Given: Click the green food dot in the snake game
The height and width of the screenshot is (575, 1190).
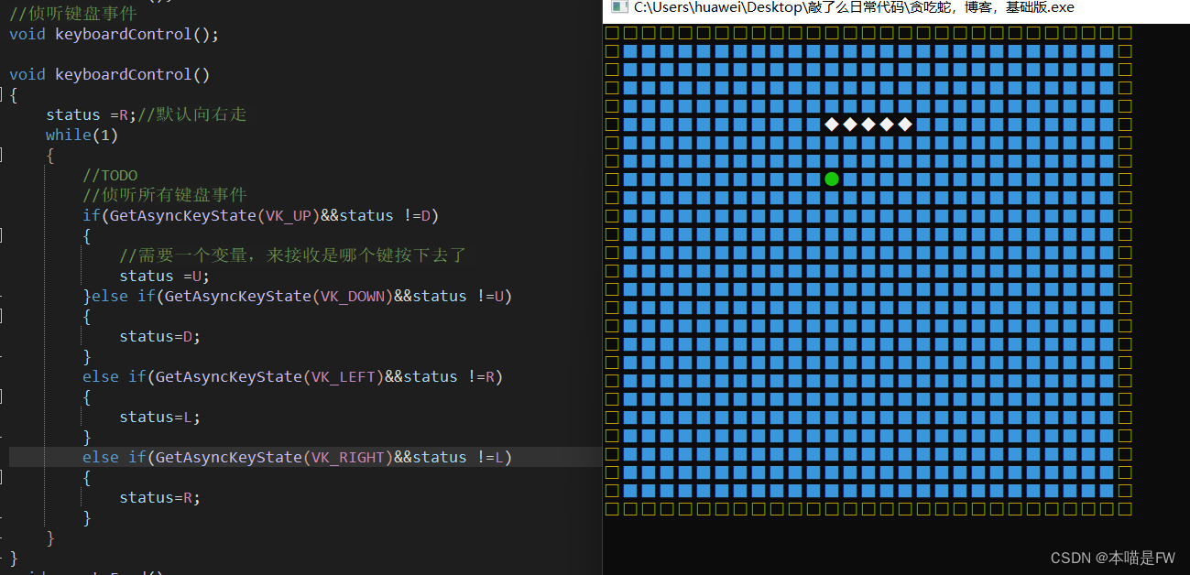Looking at the screenshot, I should pyautogui.click(x=832, y=179).
